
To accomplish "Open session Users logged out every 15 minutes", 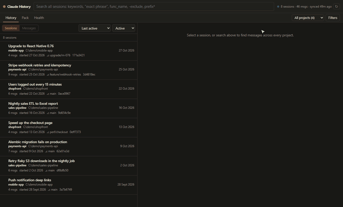I will (x=68, y=89).
